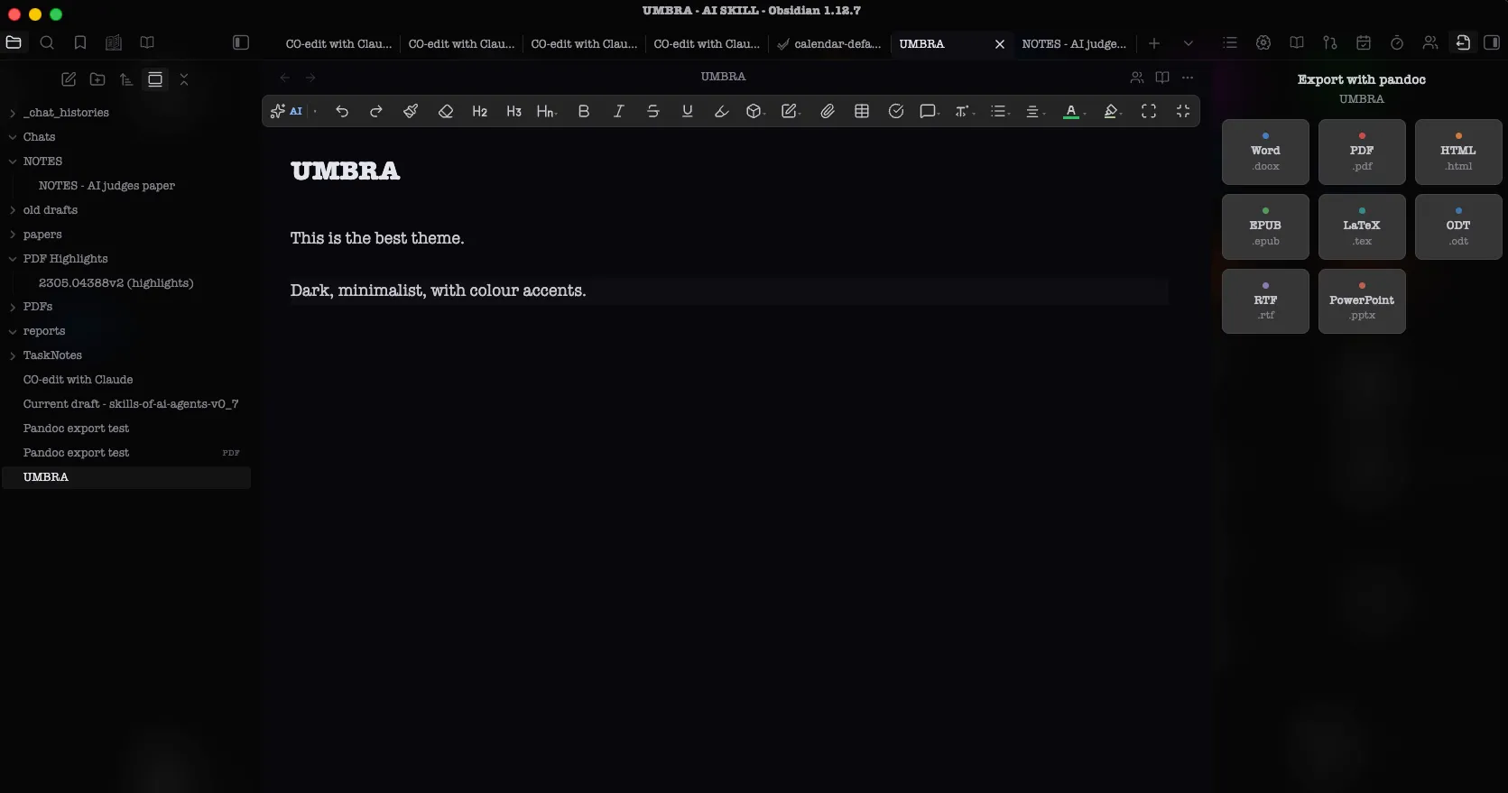
Task: Toggle the right sidebar panel
Action: [1492, 42]
